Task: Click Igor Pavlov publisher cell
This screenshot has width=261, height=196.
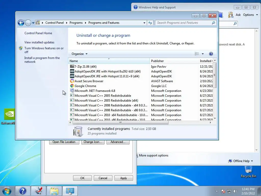Action: click(x=159, y=67)
